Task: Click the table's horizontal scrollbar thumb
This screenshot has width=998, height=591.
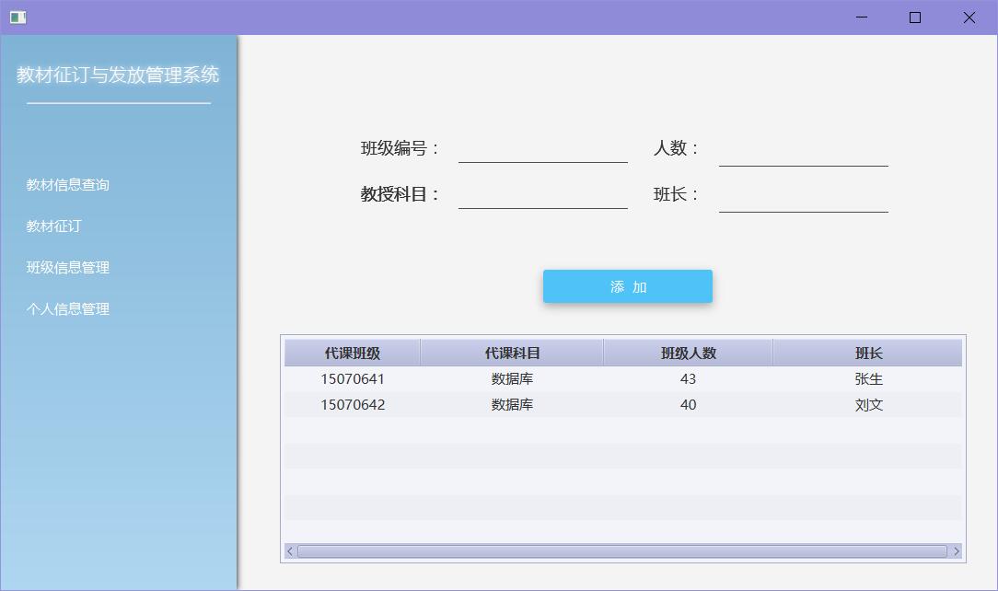Action: [621, 550]
